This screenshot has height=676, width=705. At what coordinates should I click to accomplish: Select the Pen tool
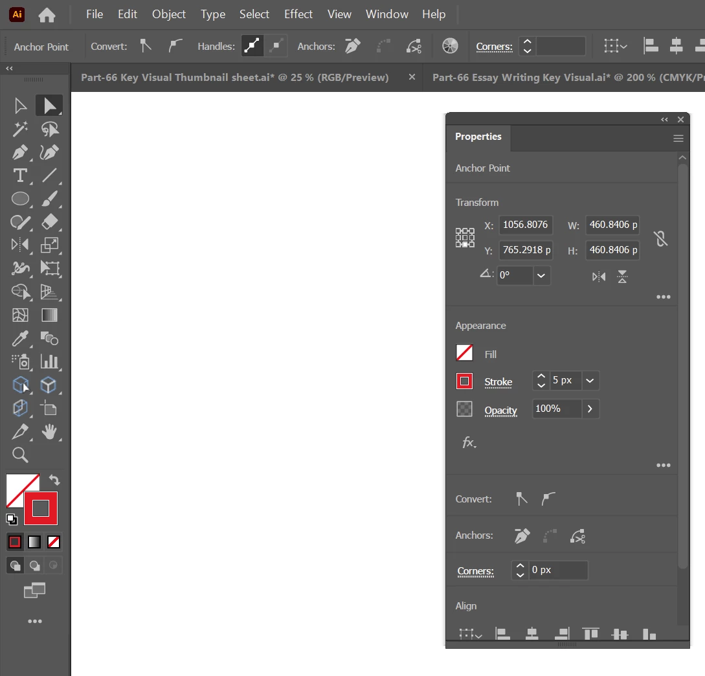click(x=20, y=152)
